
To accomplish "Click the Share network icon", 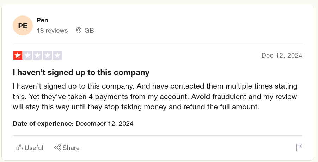I will coord(57,148).
